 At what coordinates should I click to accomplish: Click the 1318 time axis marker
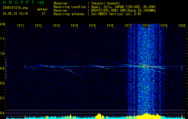[146, 25]
